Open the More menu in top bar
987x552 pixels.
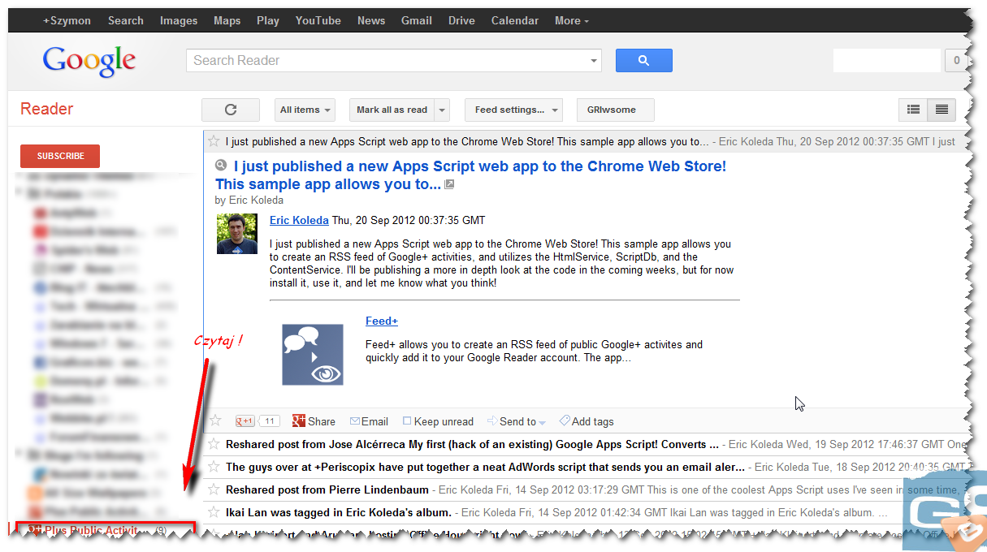pos(572,20)
